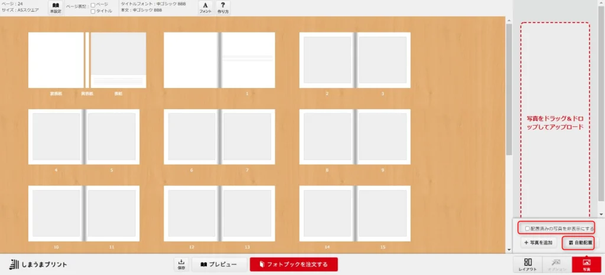The image size is (605, 275).
Task: Enable the タイトル display checkbox
Action: tap(93, 11)
